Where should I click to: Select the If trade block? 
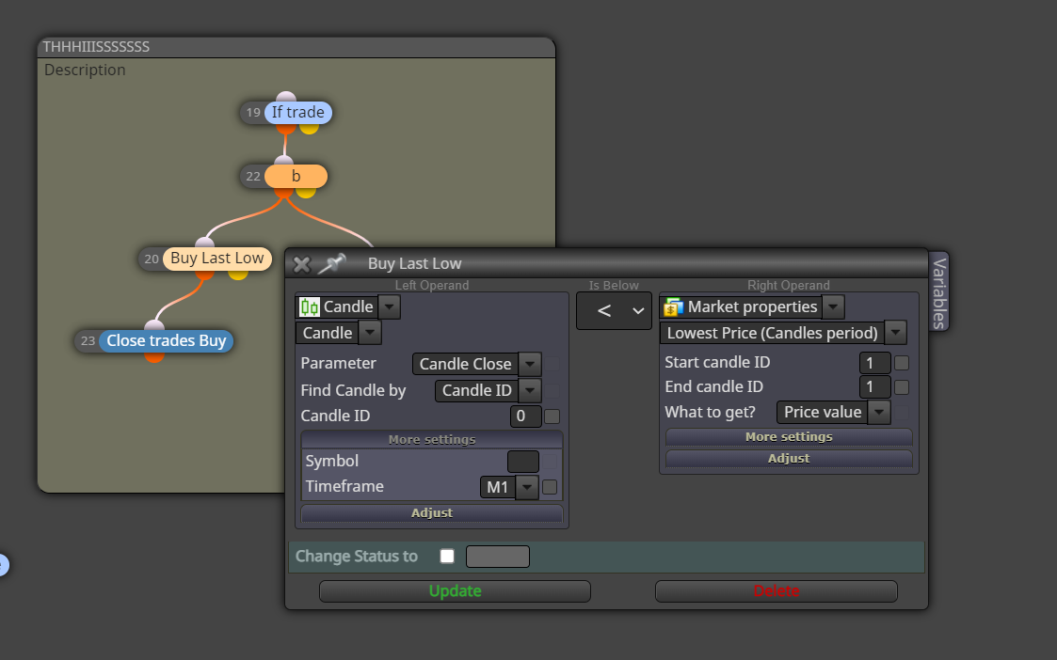(298, 113)
